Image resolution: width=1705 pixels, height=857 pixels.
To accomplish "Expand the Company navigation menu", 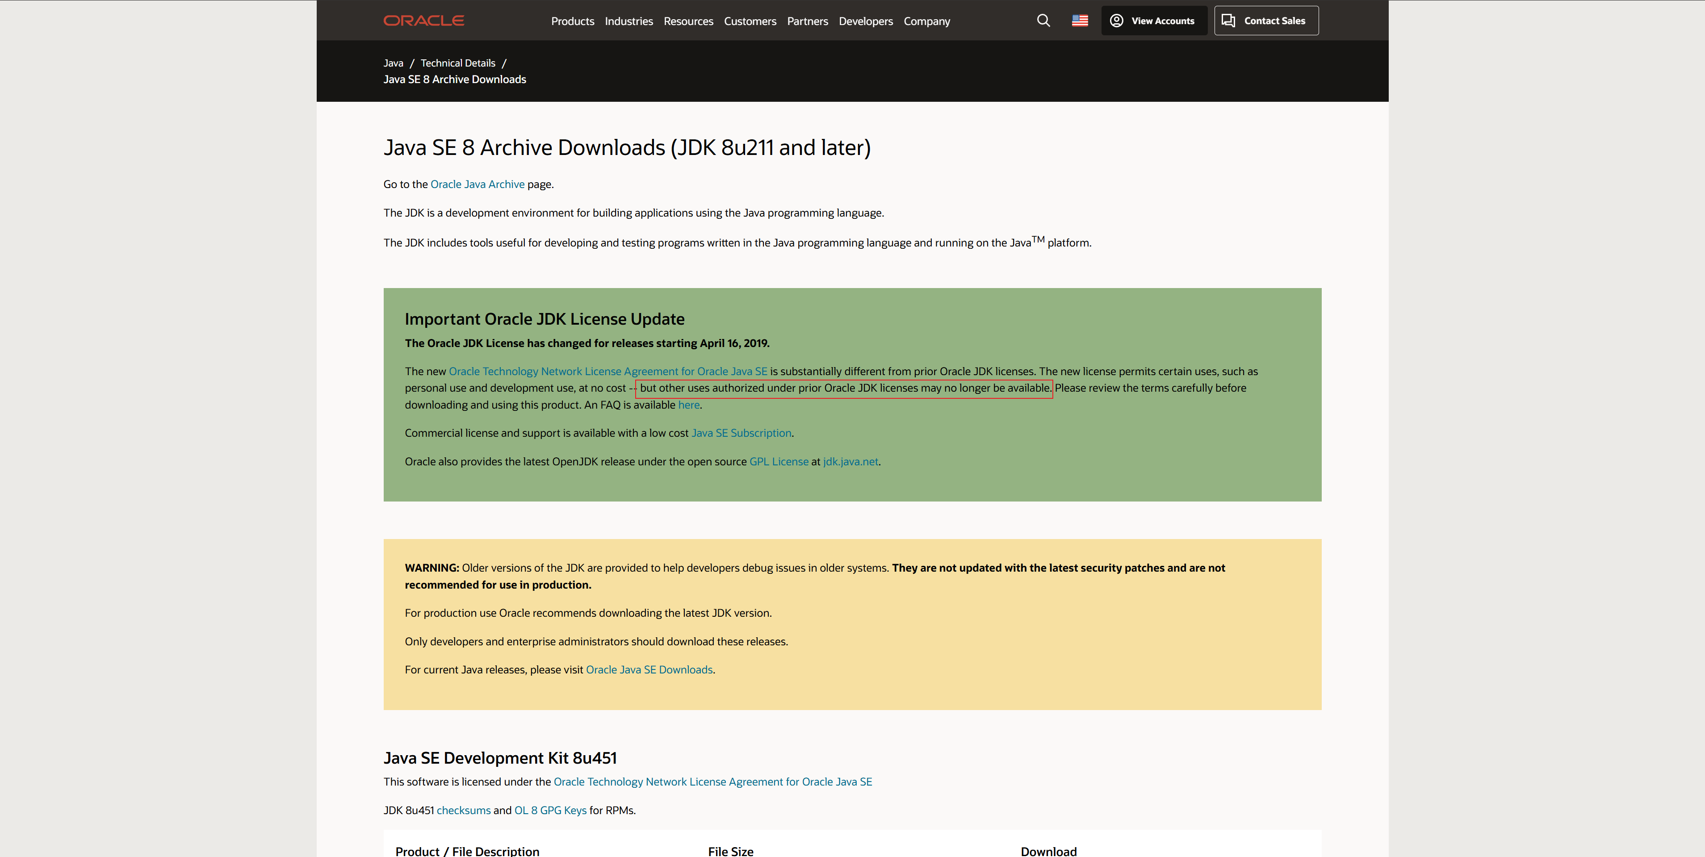I will [x=926, y=21].
